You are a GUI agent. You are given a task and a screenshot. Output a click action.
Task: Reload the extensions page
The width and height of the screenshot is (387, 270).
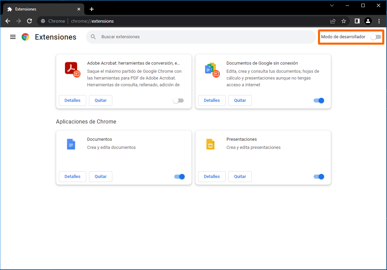coord(29,21)
